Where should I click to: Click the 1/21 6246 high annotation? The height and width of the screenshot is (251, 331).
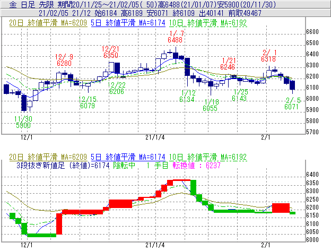(228, 64)
